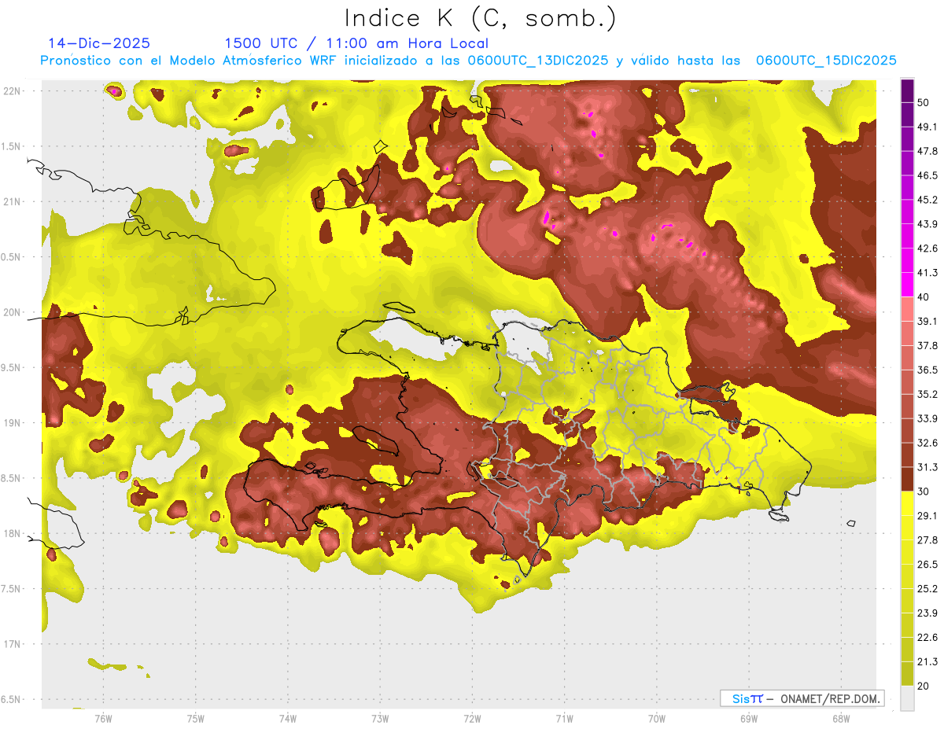Click the "69W" longitude label

point(749,719)
